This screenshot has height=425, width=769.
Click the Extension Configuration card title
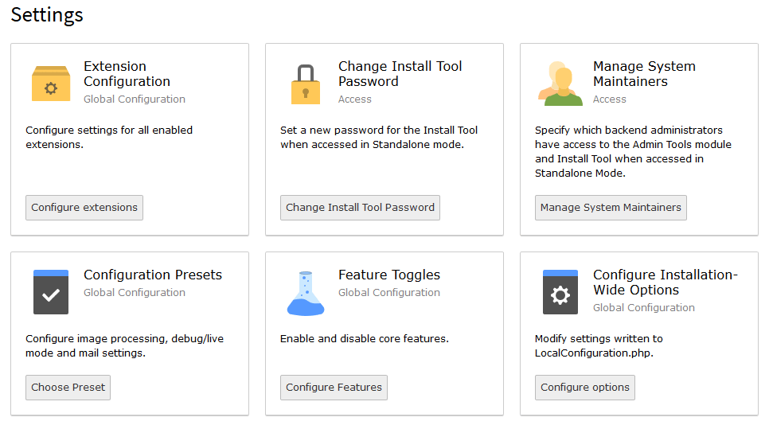(x=127, y=73)
